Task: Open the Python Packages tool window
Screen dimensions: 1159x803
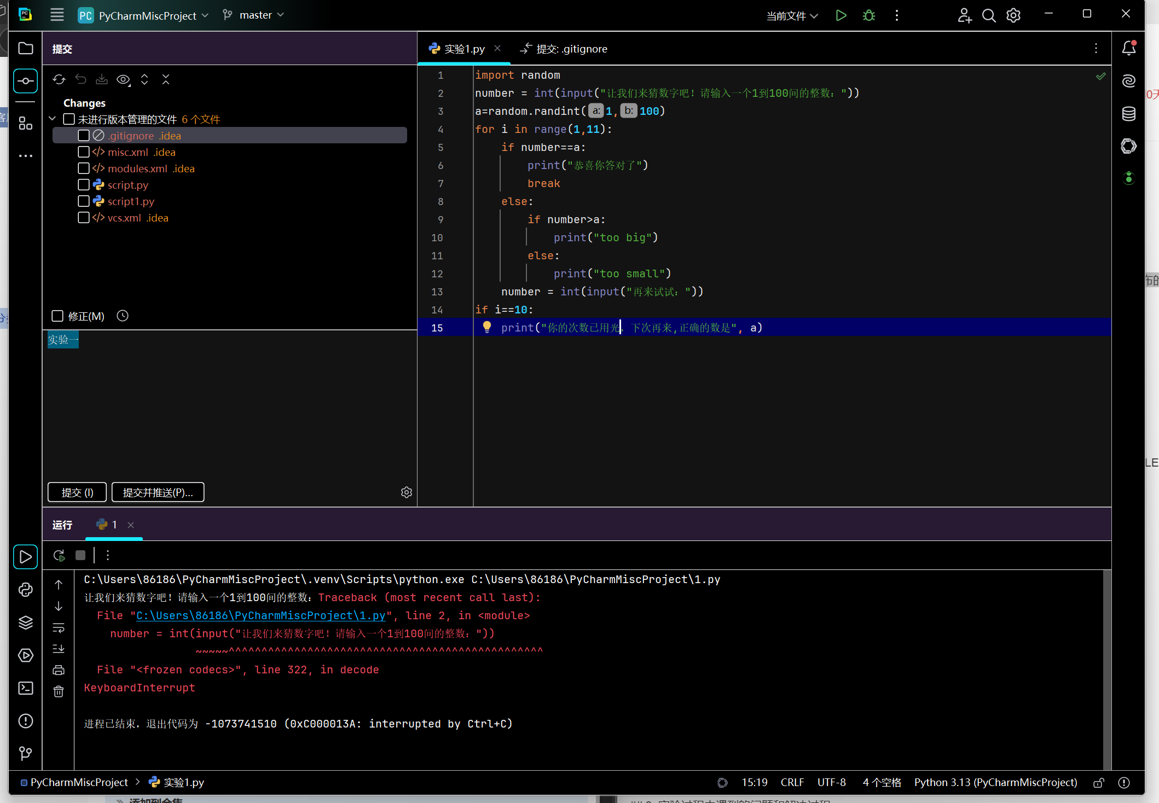Action: click(26, 622)
